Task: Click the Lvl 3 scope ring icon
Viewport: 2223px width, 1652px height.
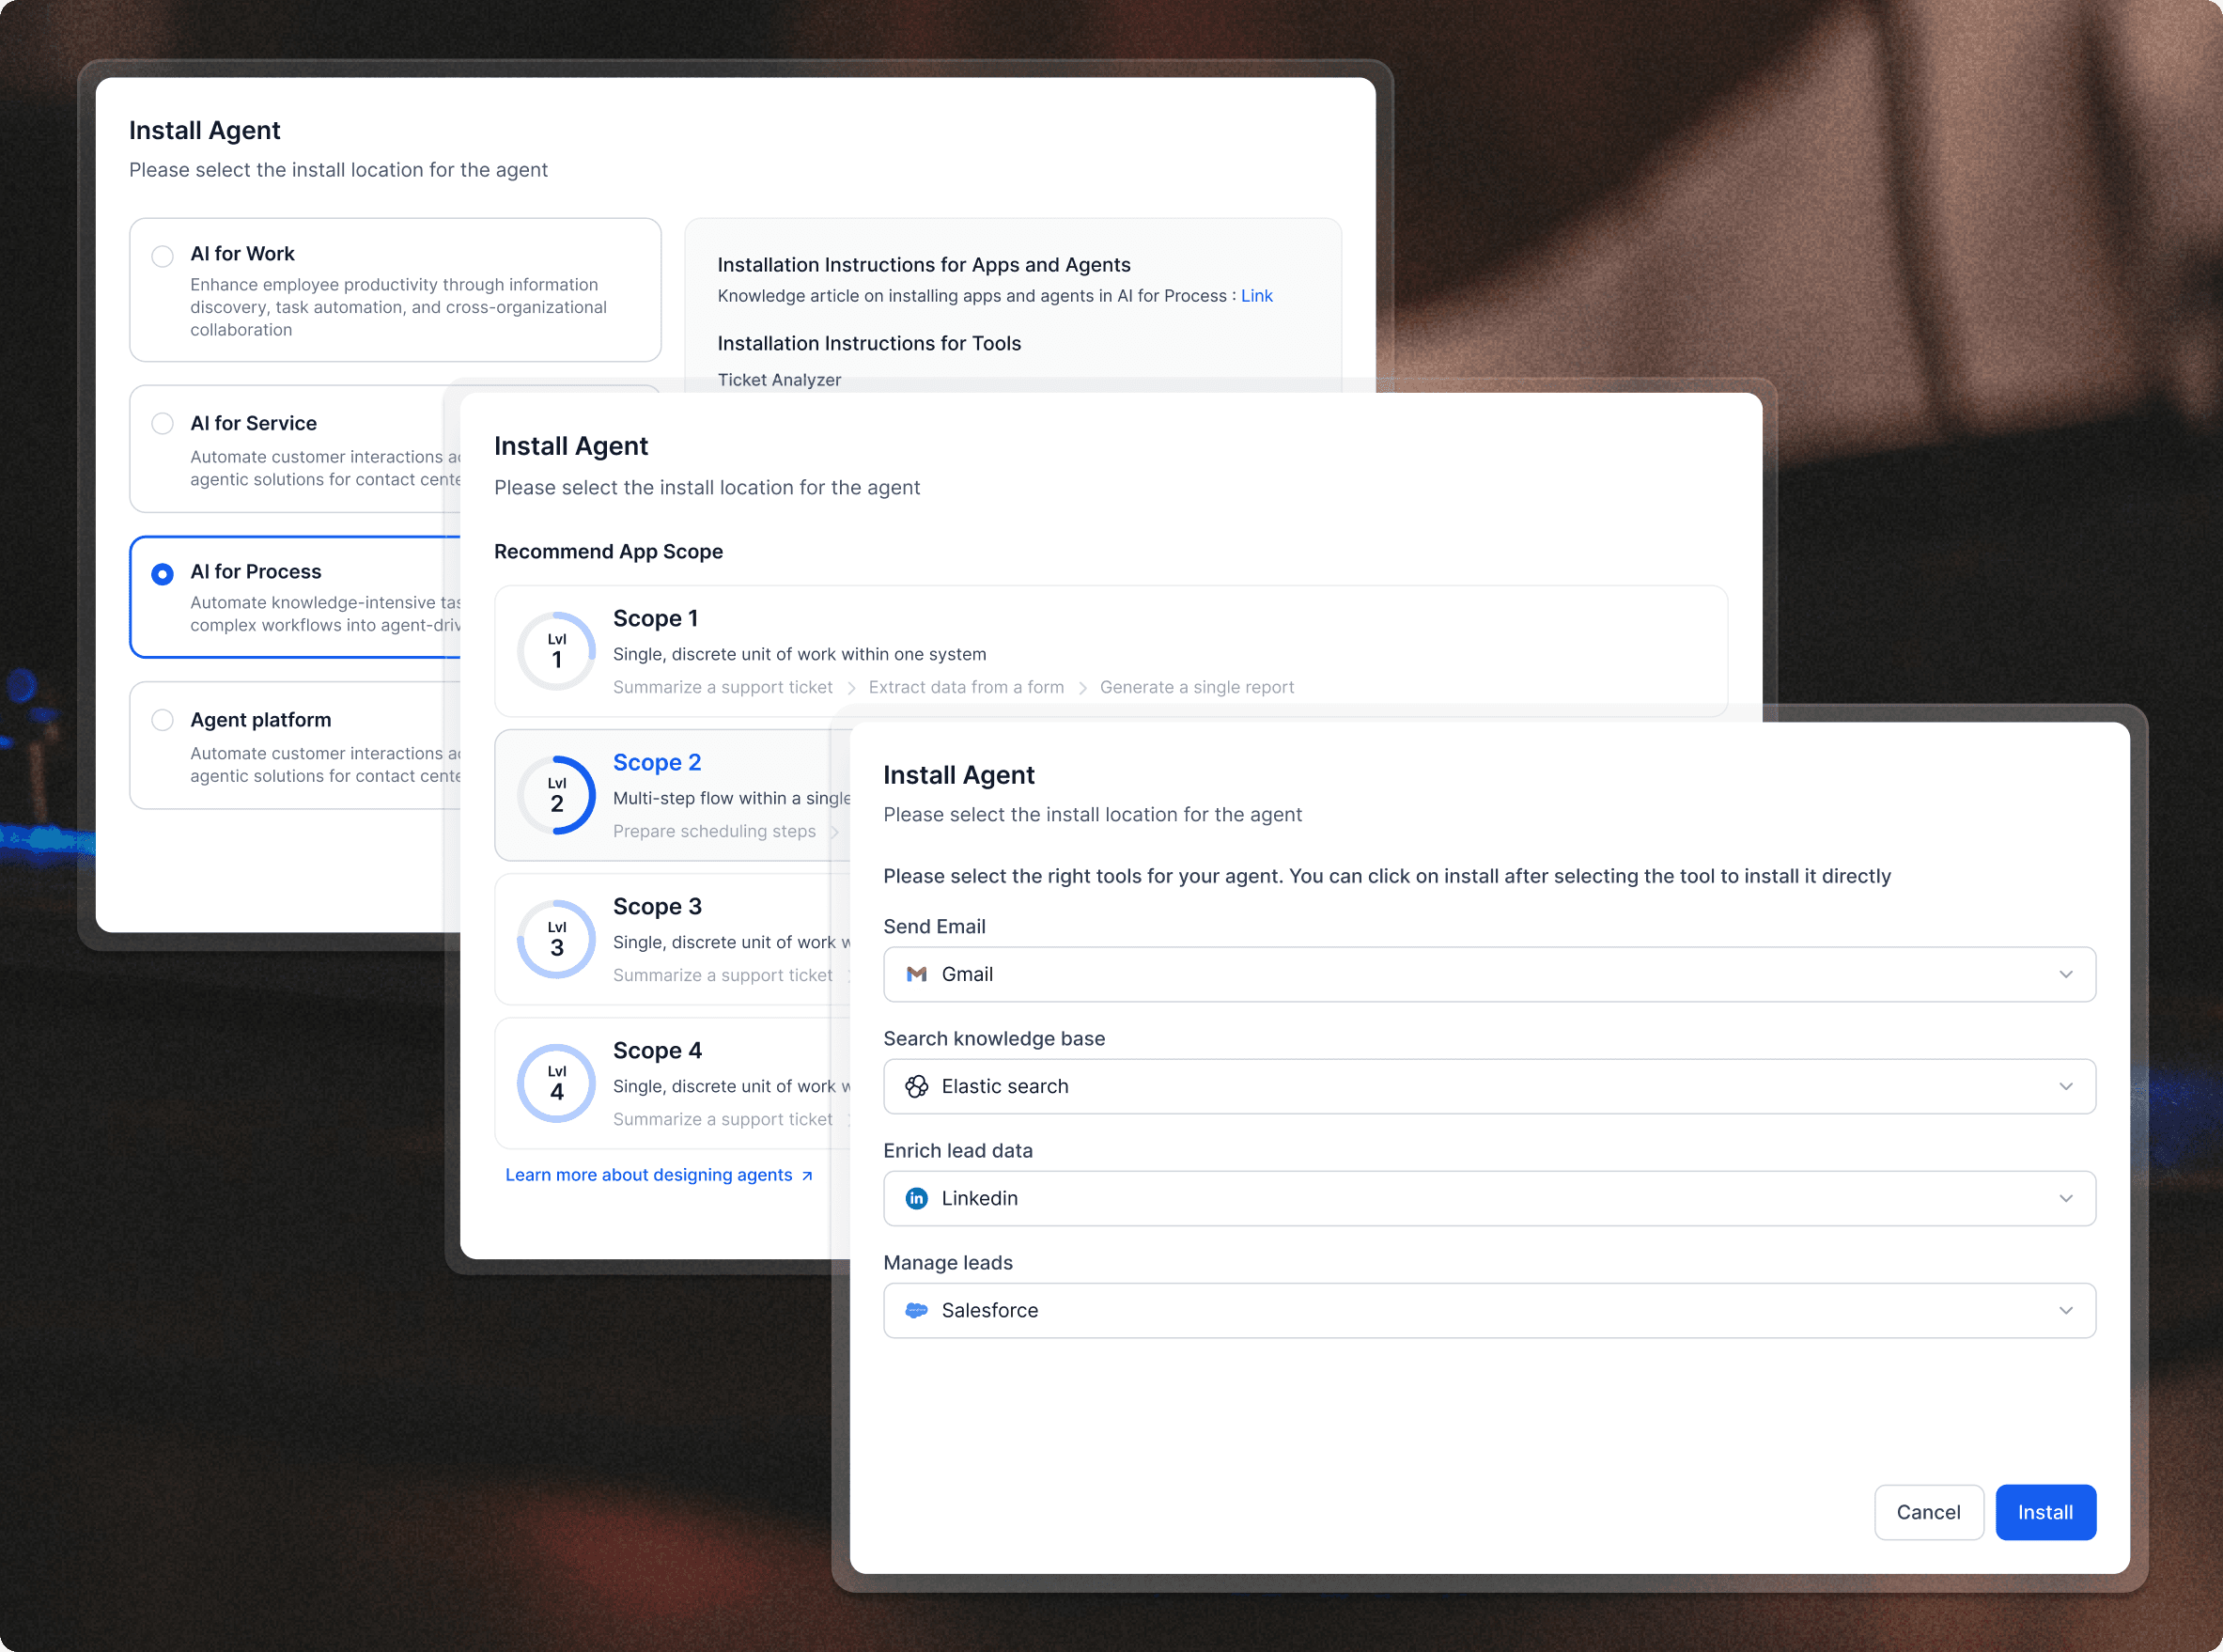Action: point(557,939)
